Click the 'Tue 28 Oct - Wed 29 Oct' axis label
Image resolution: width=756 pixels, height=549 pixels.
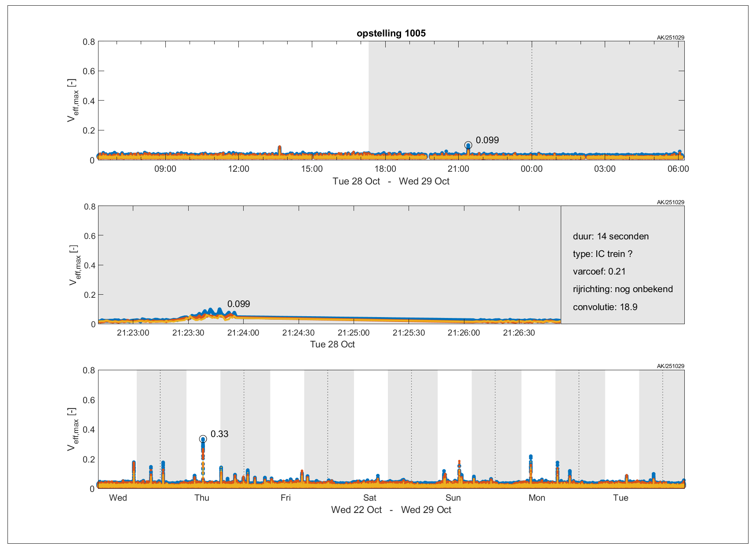(391, 181)
